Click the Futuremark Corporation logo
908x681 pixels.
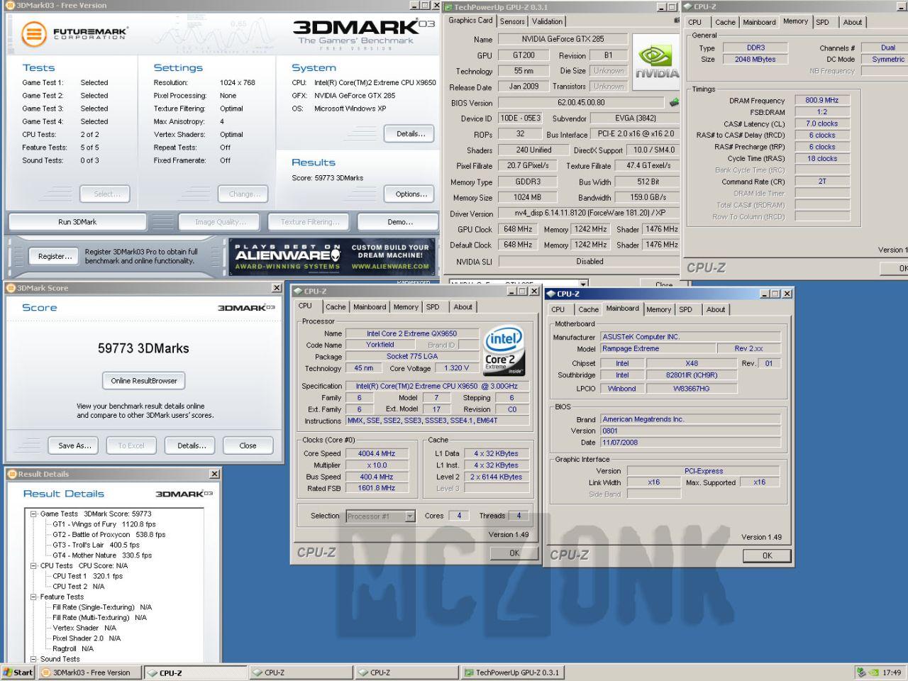(74, 33)
